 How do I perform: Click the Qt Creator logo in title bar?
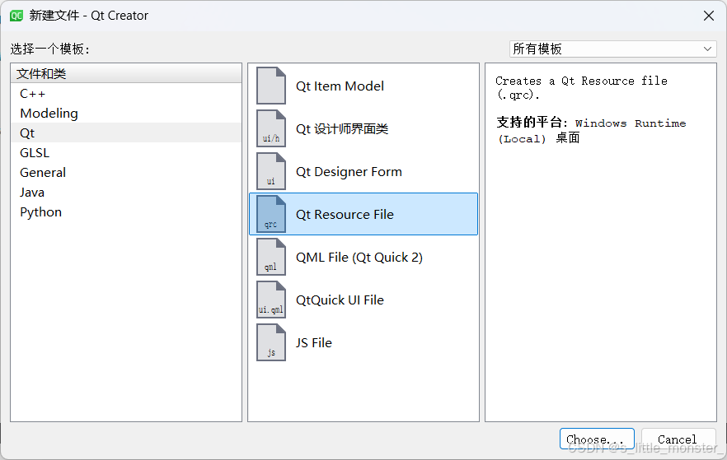pyautogui.click(x=16, y=16)
